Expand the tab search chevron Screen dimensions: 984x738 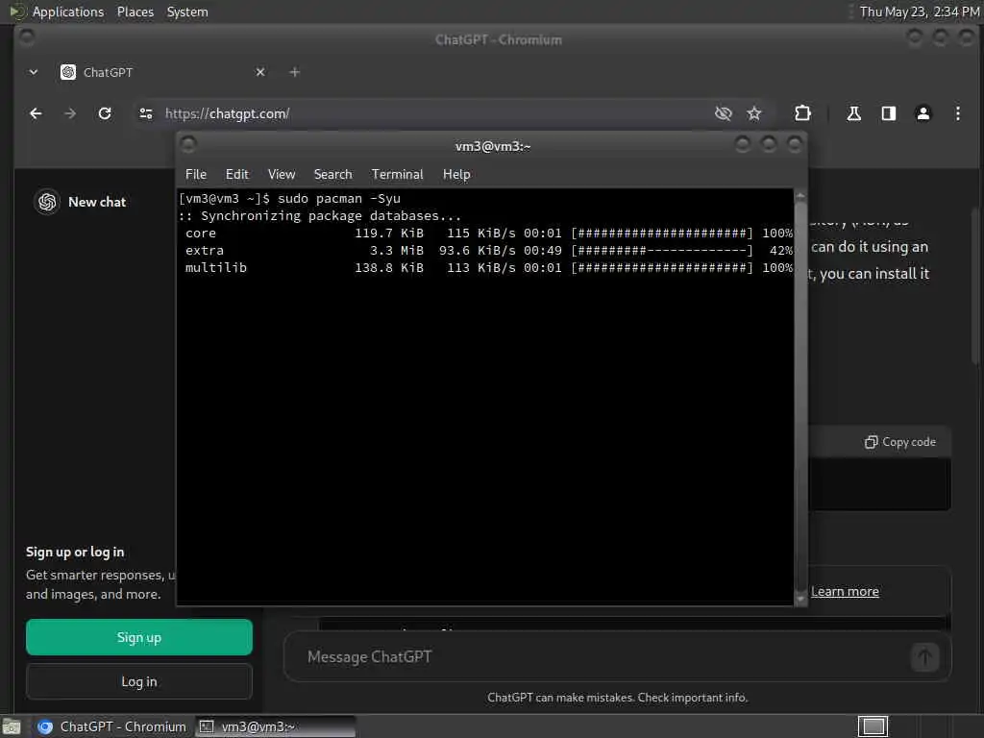pos(34,72)
